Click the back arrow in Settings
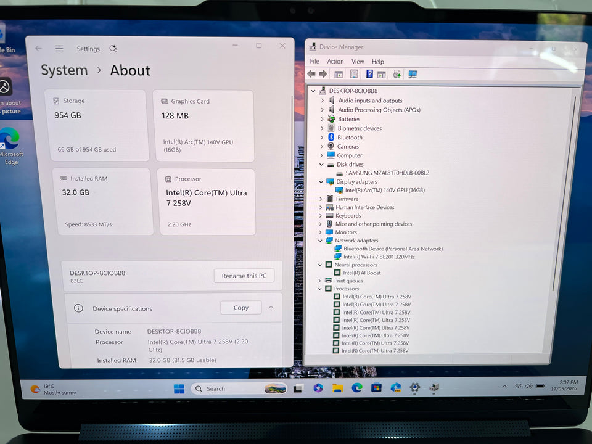The image size is (592, 444). (38, 48)
